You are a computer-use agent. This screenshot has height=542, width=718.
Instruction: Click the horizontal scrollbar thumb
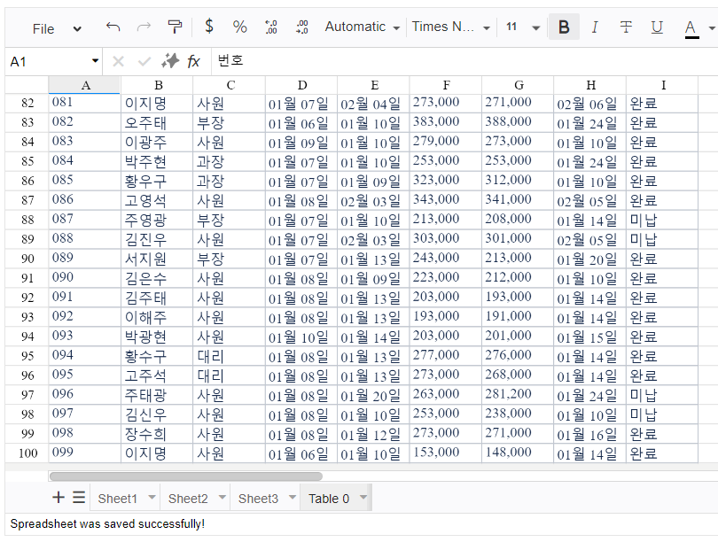pos(186,476)
